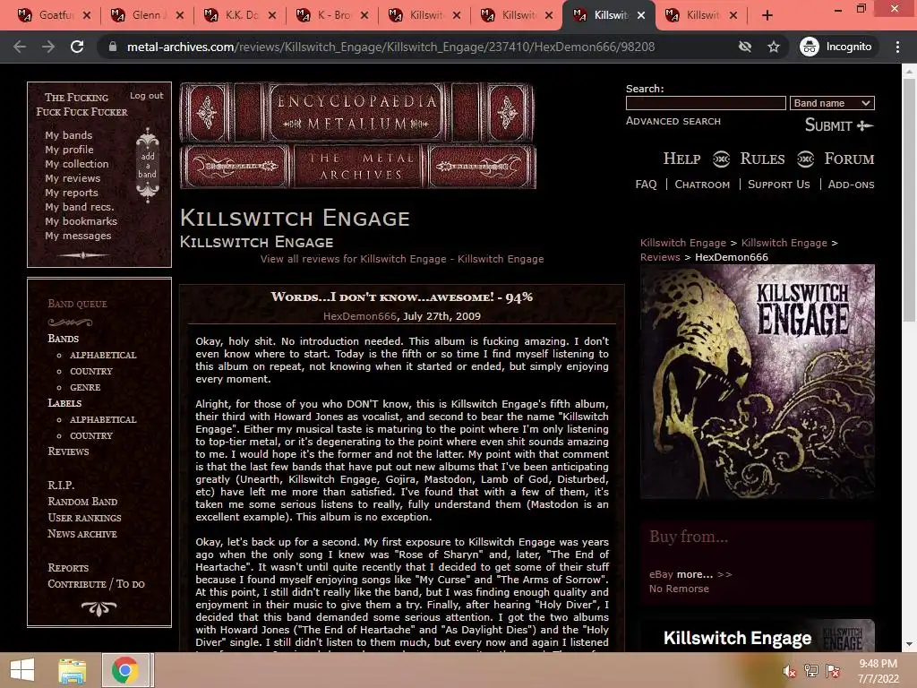Click the Killswitch Engage album cover thumbnail
The image size is (917, 688).
click(x=758, y=382)
